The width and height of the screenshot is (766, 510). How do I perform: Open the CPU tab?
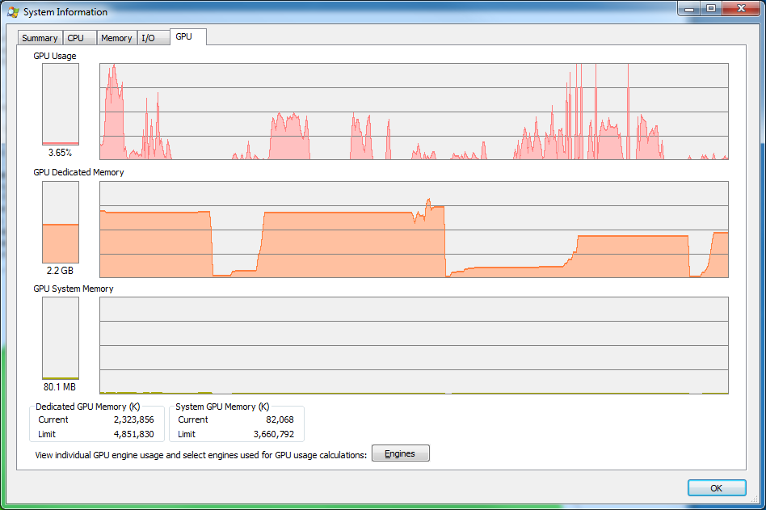click(x=76, y=38)
